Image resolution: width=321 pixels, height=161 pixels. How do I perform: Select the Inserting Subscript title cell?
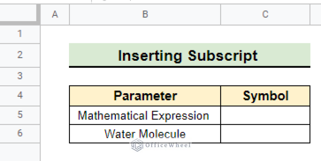[190, 55]
